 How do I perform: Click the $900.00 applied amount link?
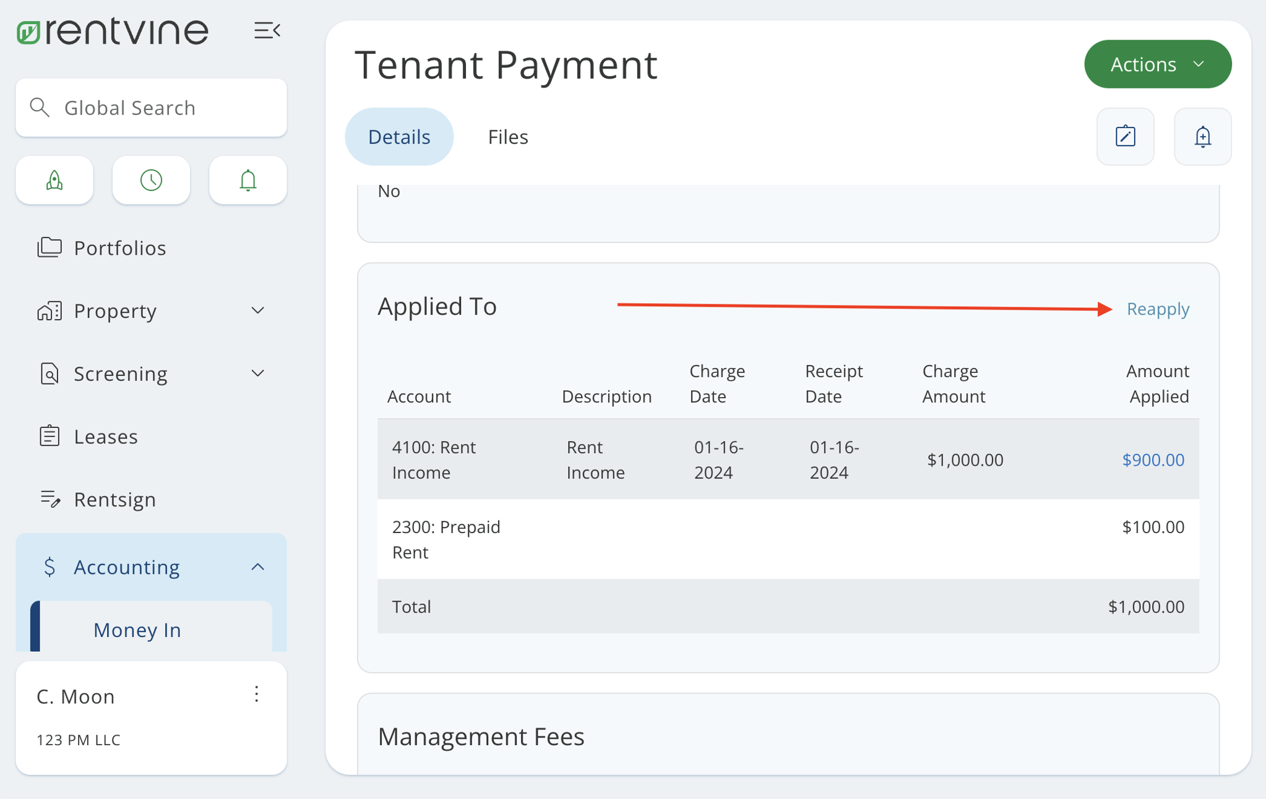[1152, 459]
